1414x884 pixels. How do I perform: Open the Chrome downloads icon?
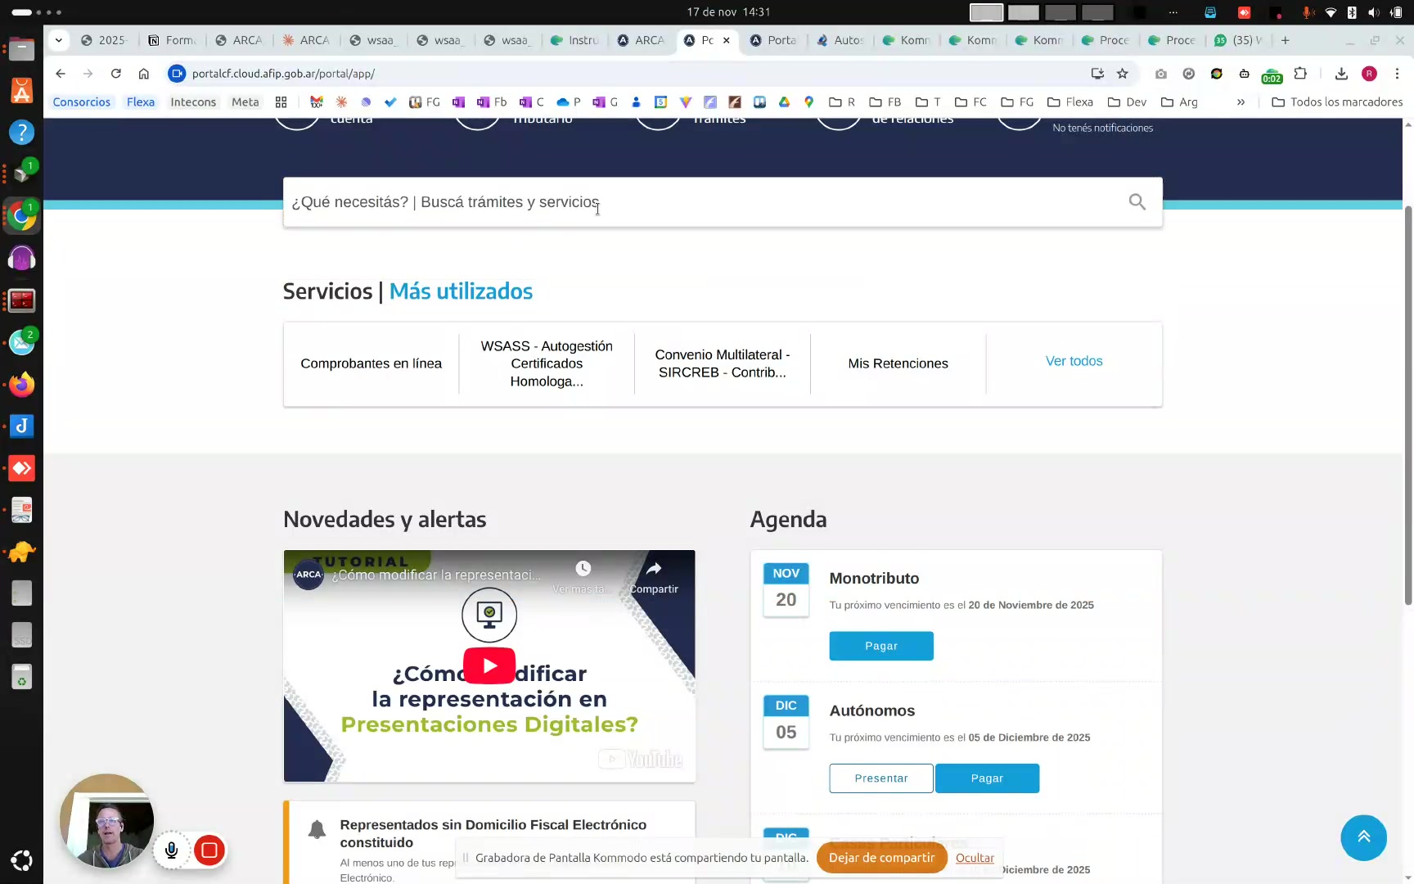[x=1341, y=74]
